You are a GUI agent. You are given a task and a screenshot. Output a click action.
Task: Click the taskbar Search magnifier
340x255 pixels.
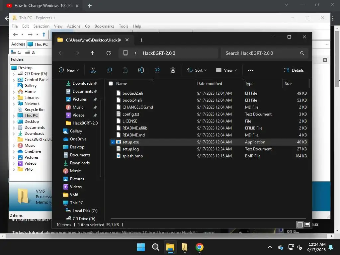click(155, 247)
